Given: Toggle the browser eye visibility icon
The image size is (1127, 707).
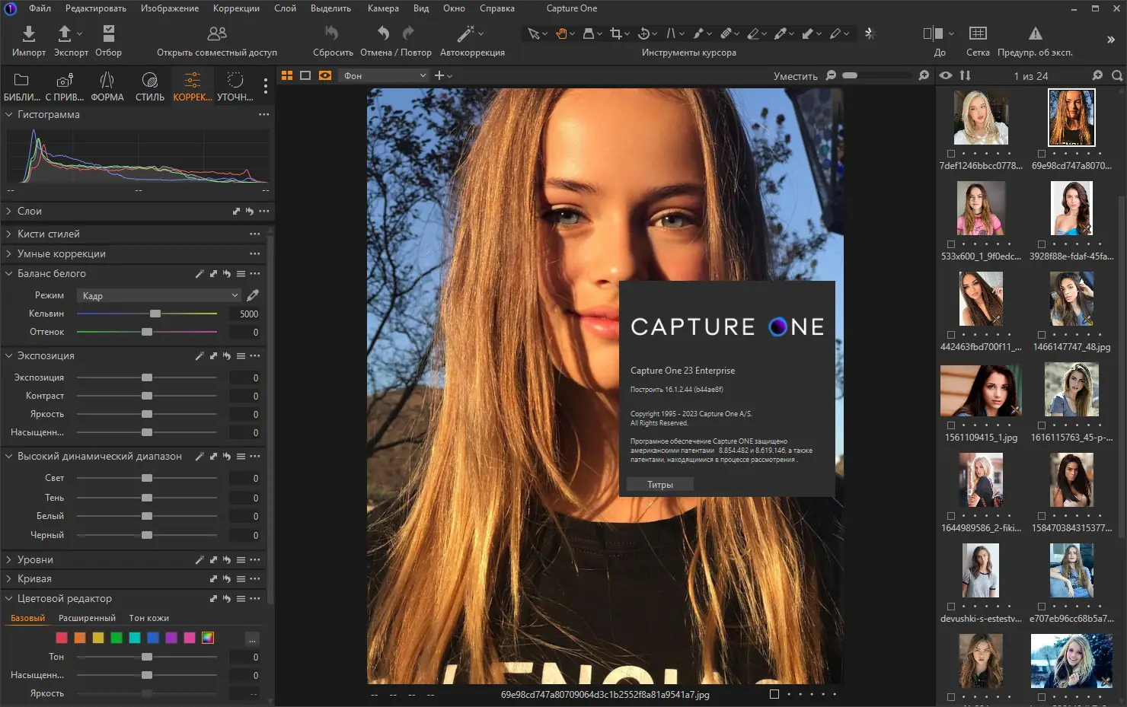Looking at the screenshot, I should (946, 75).
